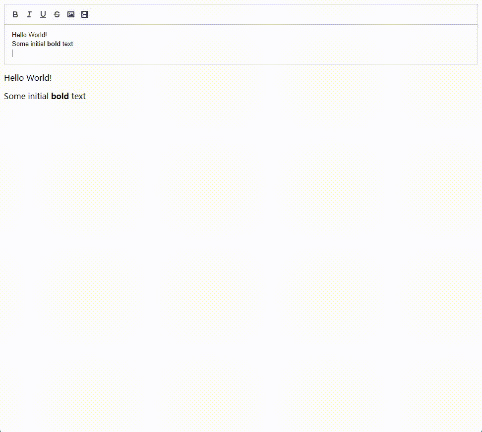
Task: Click 'Hello World!' line inside the editor
Action: click(x=30, y=35)
